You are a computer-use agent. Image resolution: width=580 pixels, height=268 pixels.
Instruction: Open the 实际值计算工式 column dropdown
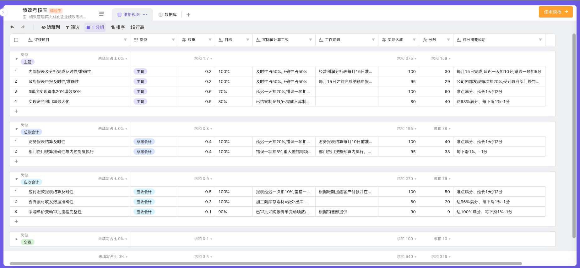[x=311, y=40]
